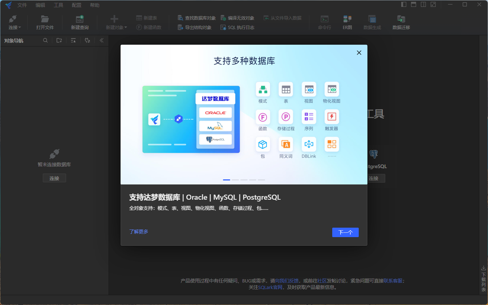This screenshot has width=488, height=305.
Task: Click the 模式 schema icon
Action: 263,89
